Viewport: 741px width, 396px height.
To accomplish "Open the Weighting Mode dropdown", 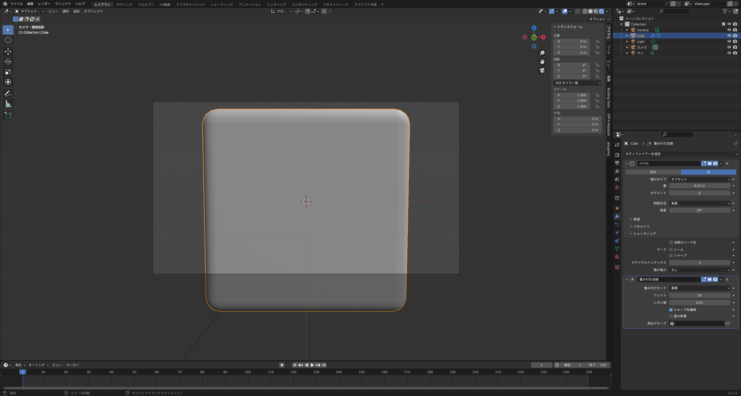I will 700,288.
